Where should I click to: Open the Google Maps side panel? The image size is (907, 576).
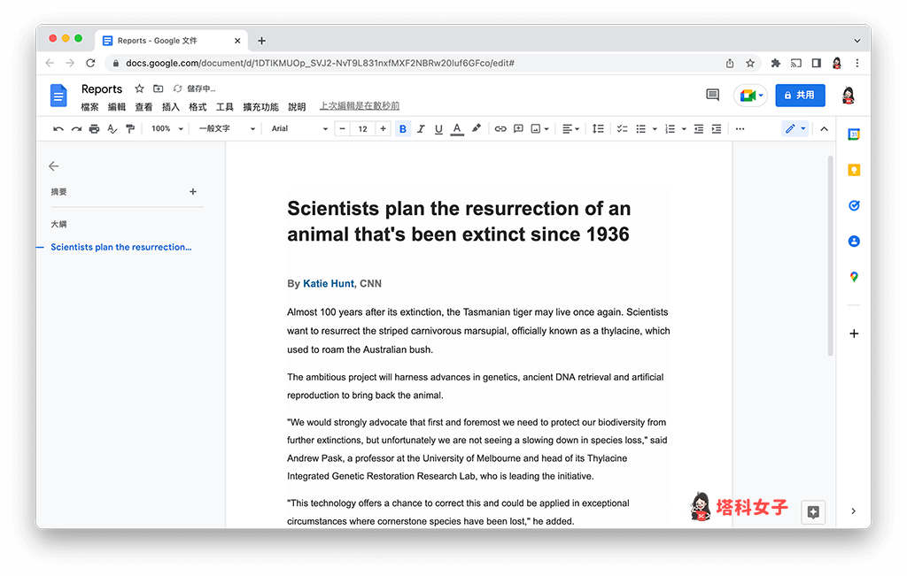tap(854, 277)
